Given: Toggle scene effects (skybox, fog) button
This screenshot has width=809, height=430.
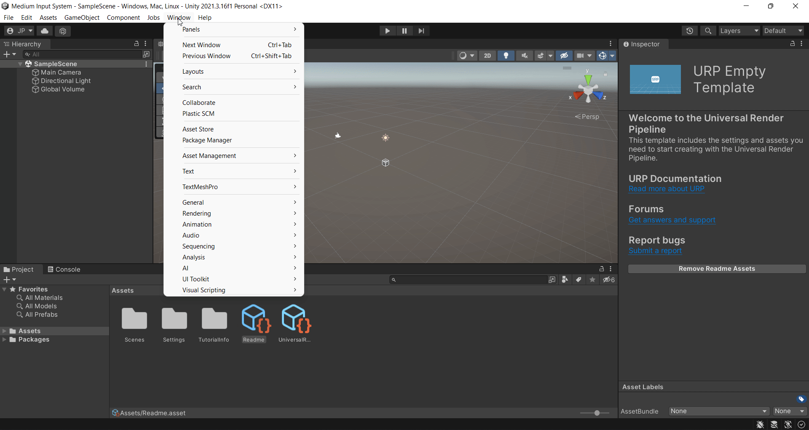Looking at the screenshot, I should [x=541, y=56].
